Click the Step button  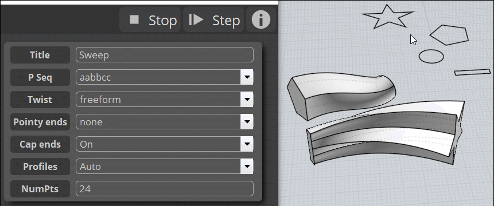pyautogui.click(x=213, y=20)
